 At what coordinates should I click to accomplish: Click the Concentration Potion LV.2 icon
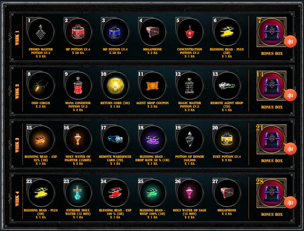click(x=190, y=32)
